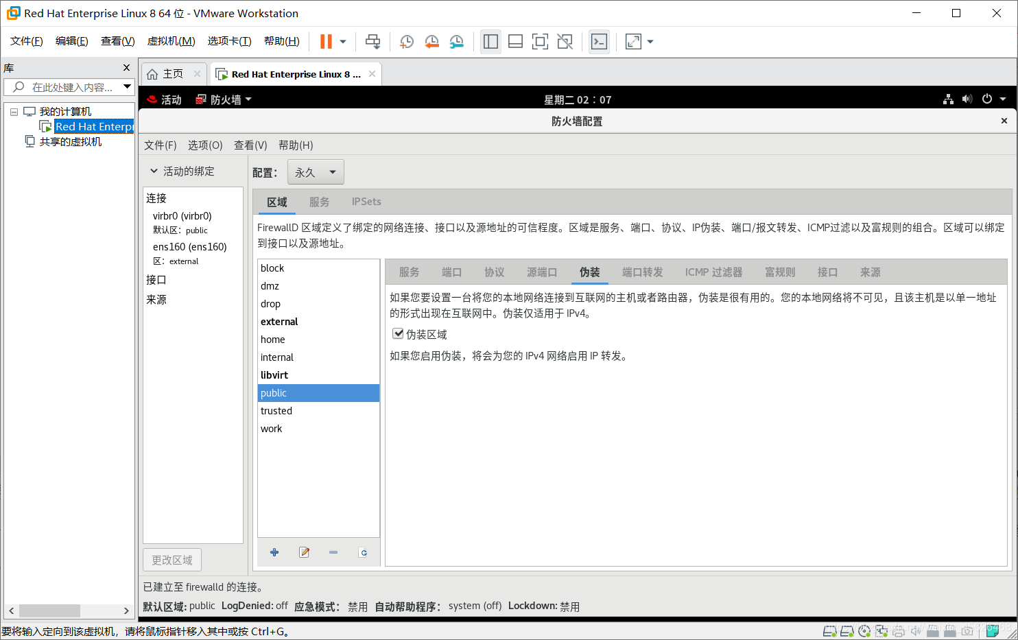The width and height of the screenshot is (1018, 640).
Task: Toggle the 伪装区域 checkbox
Action: 398,333
